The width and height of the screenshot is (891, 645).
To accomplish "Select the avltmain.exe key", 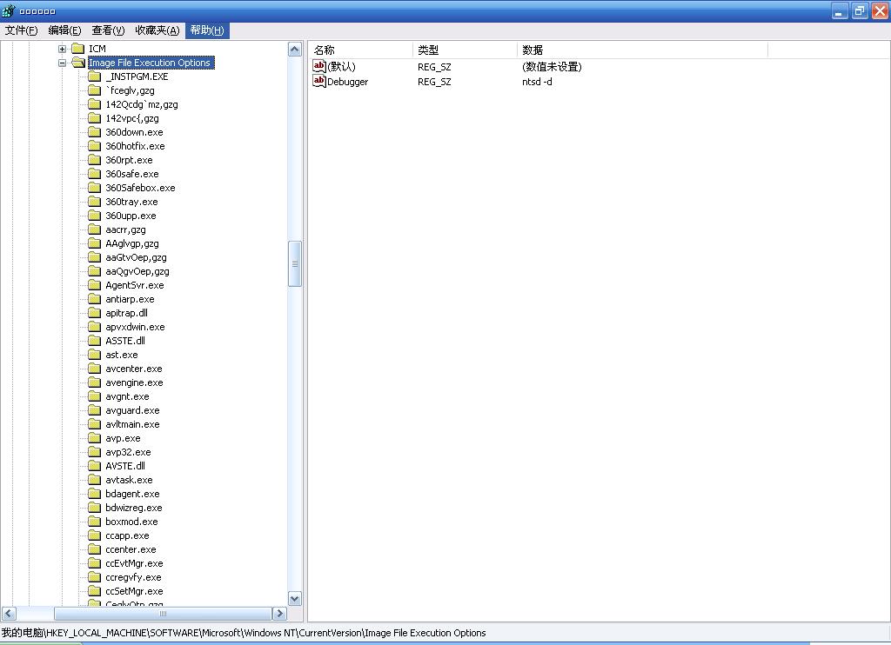I will [x=132, y=425].
